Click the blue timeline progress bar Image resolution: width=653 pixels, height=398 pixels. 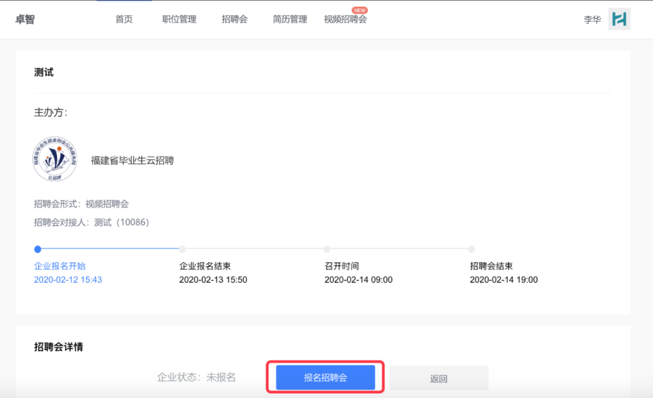[x=109, y=249]
